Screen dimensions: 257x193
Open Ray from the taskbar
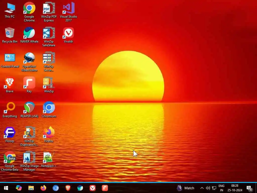click(x=105, y=188)
